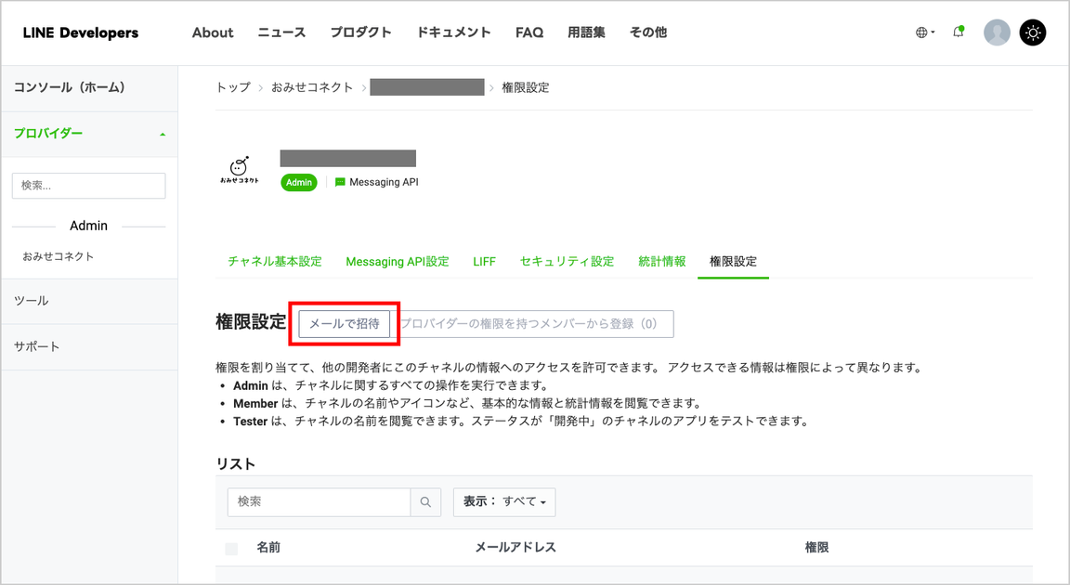Switch to 統計情報 tab
The height and width of the screenshot is (585, 1070).
[662, 262]
